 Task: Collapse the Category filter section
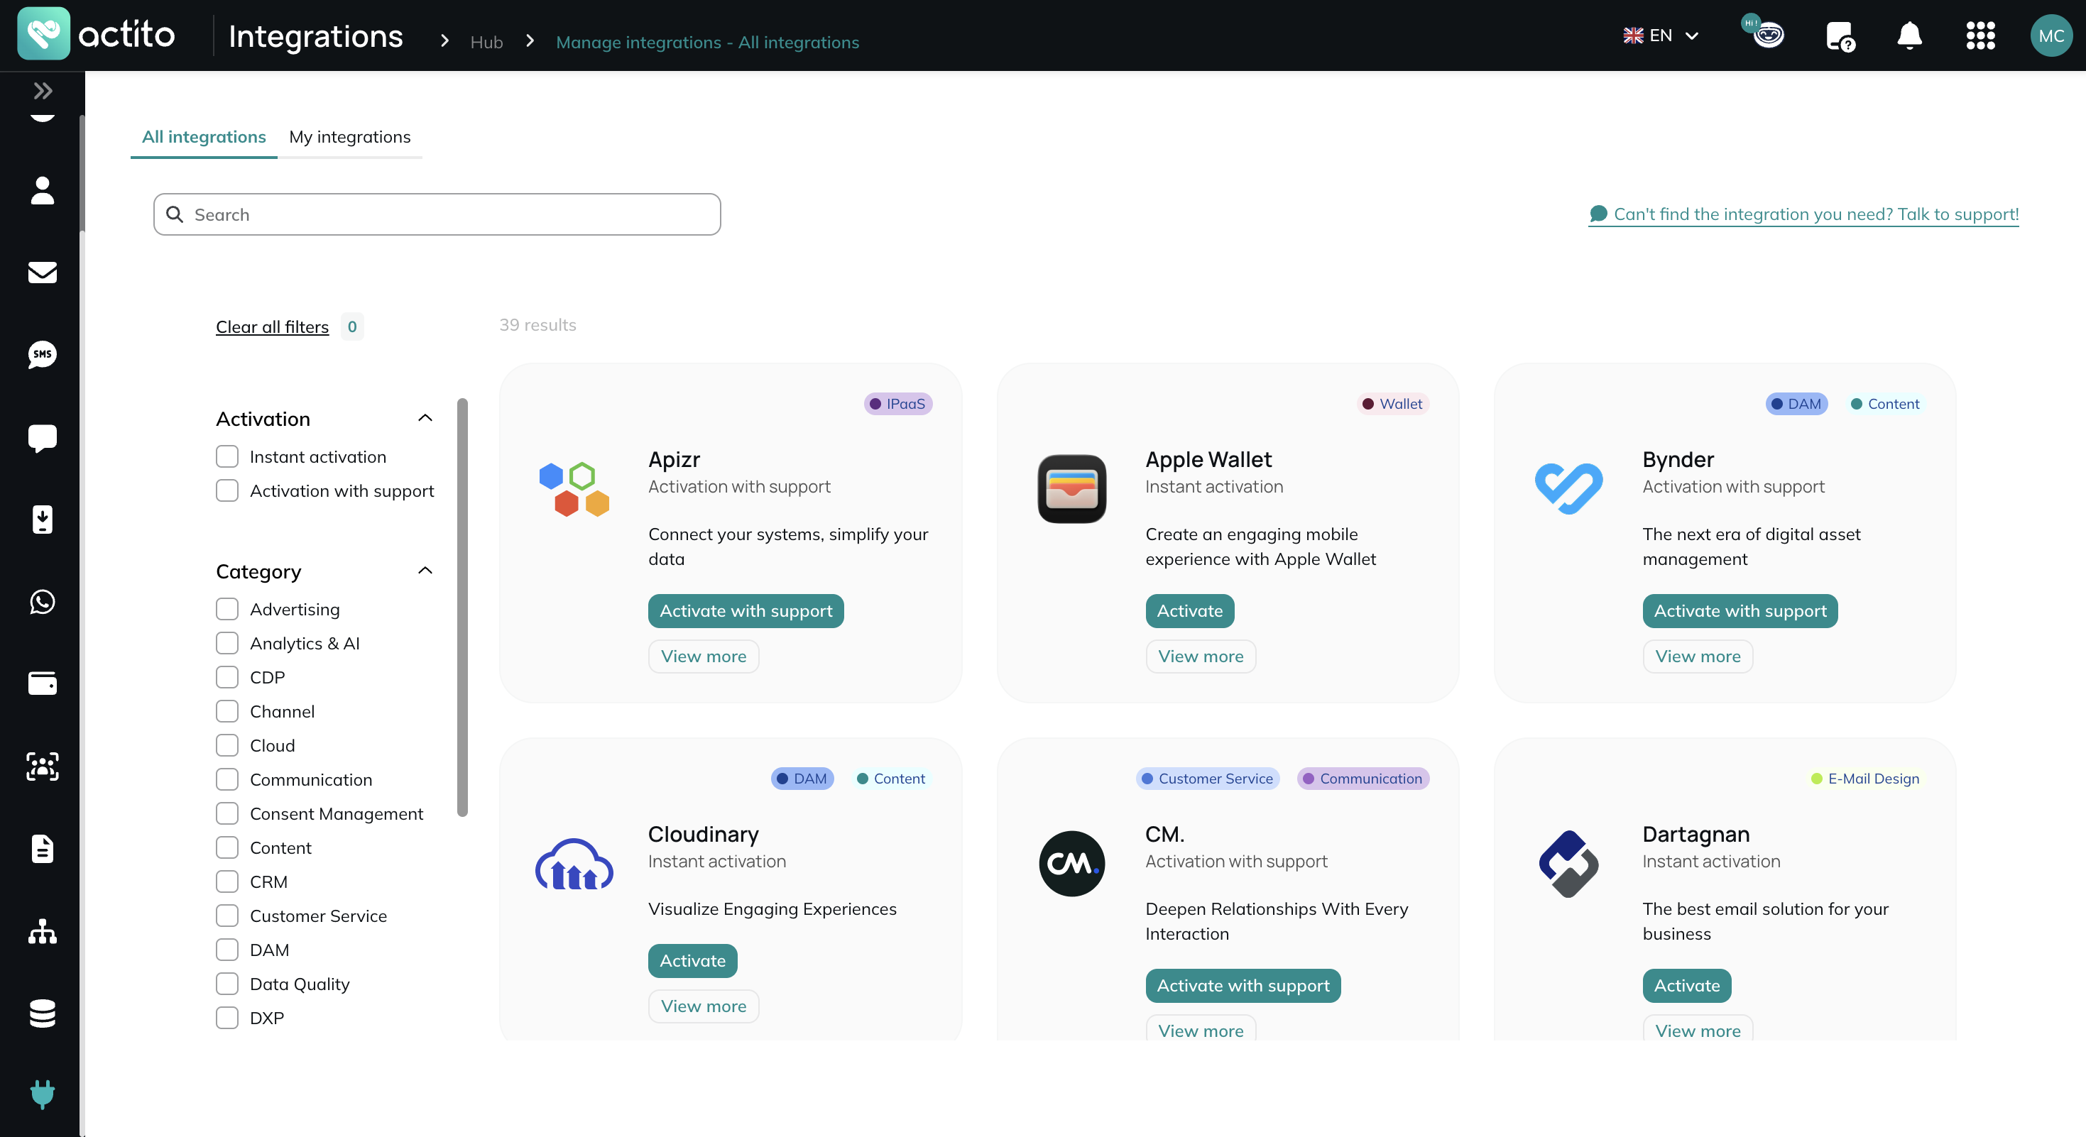(x=425, y=571)
